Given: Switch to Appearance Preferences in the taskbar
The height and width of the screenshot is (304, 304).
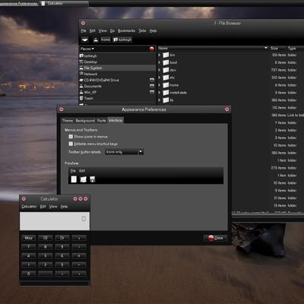Looking at the screenshot, I should tap(19, 4).
